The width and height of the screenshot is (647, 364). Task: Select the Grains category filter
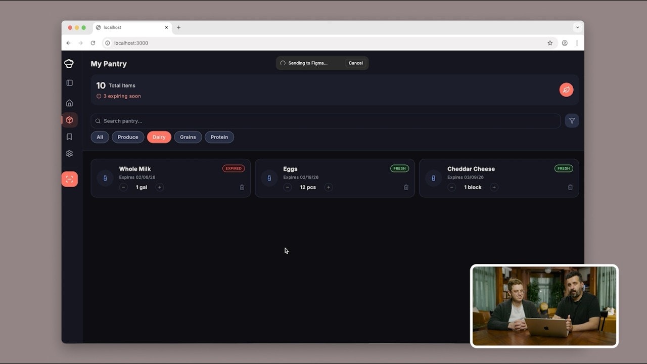click(188, 137)
